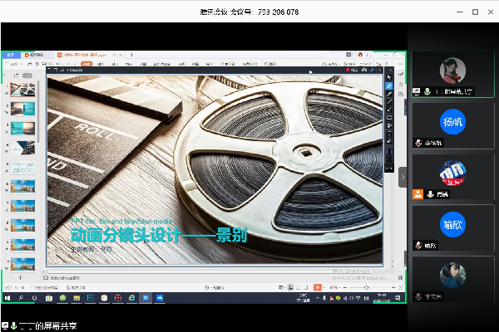Select the highlighted pen tool in annotation toolbar
Image resolution: width=499 pixels, height=332 pixels.
click(x=389, y=85)
